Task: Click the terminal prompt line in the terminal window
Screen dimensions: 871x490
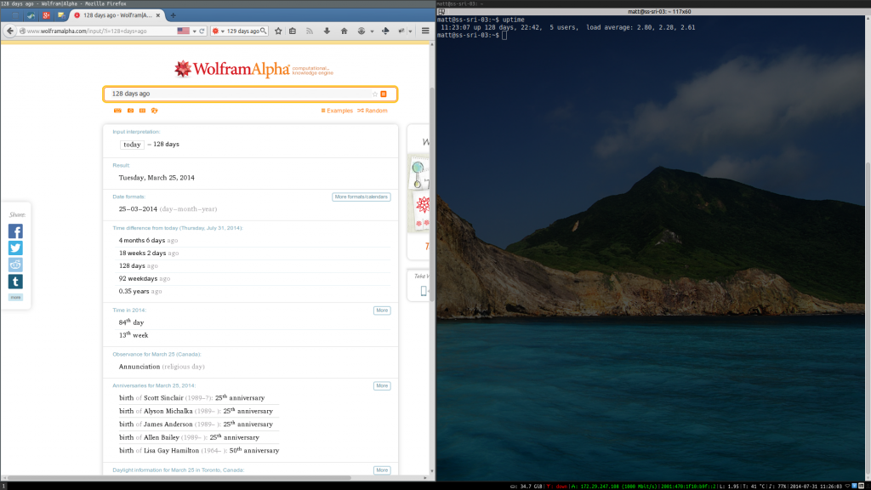Action: tap(472, 35)
